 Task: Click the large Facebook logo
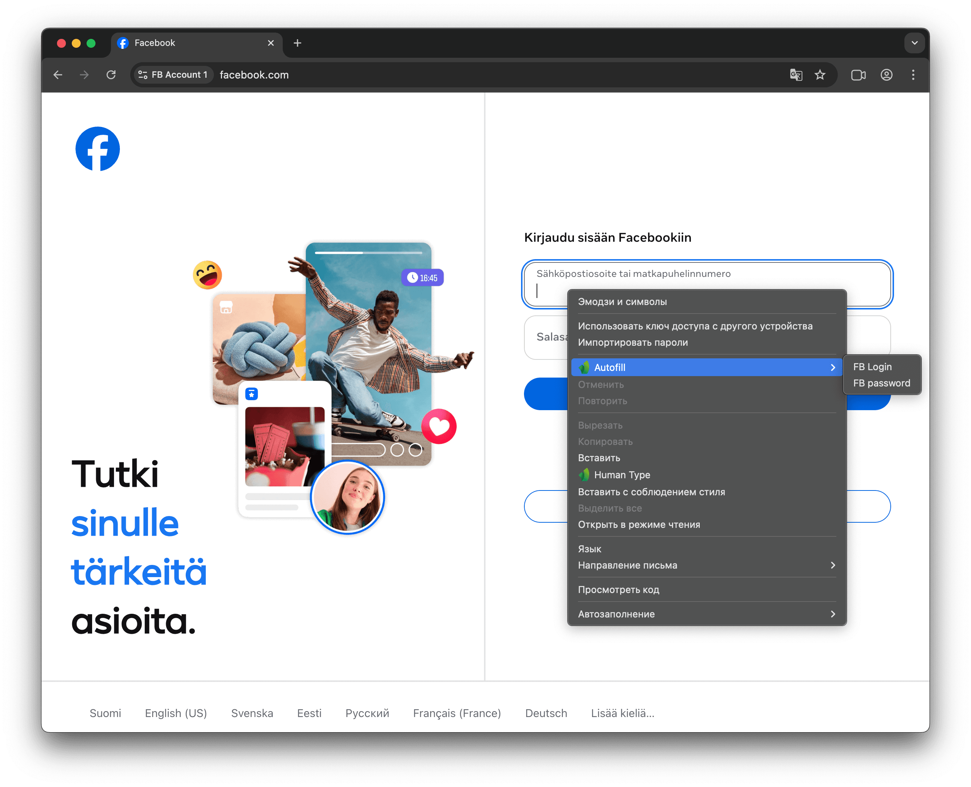tap(97, 149)
